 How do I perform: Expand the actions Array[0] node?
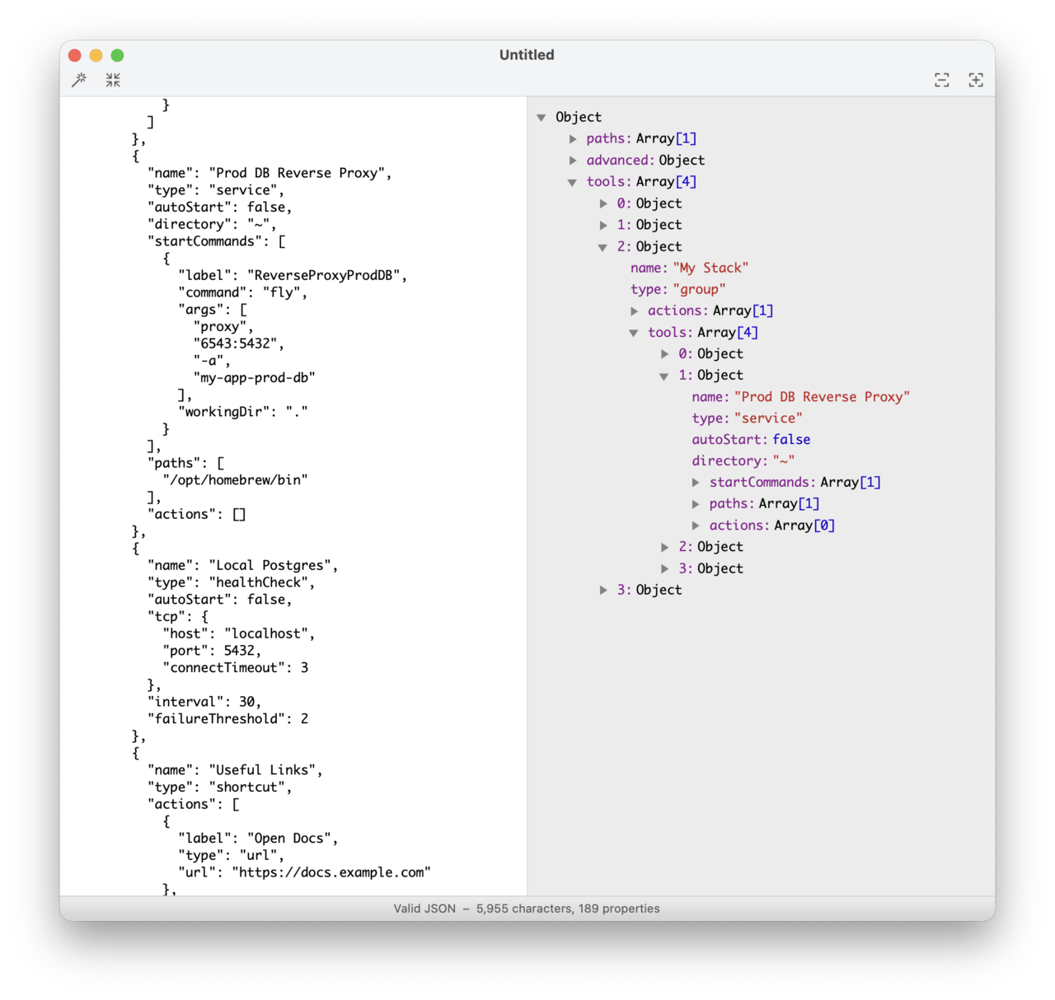pyautogui.click(x=696, y=526)
